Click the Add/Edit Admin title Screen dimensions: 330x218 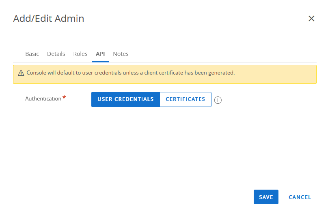coord(49,19)
